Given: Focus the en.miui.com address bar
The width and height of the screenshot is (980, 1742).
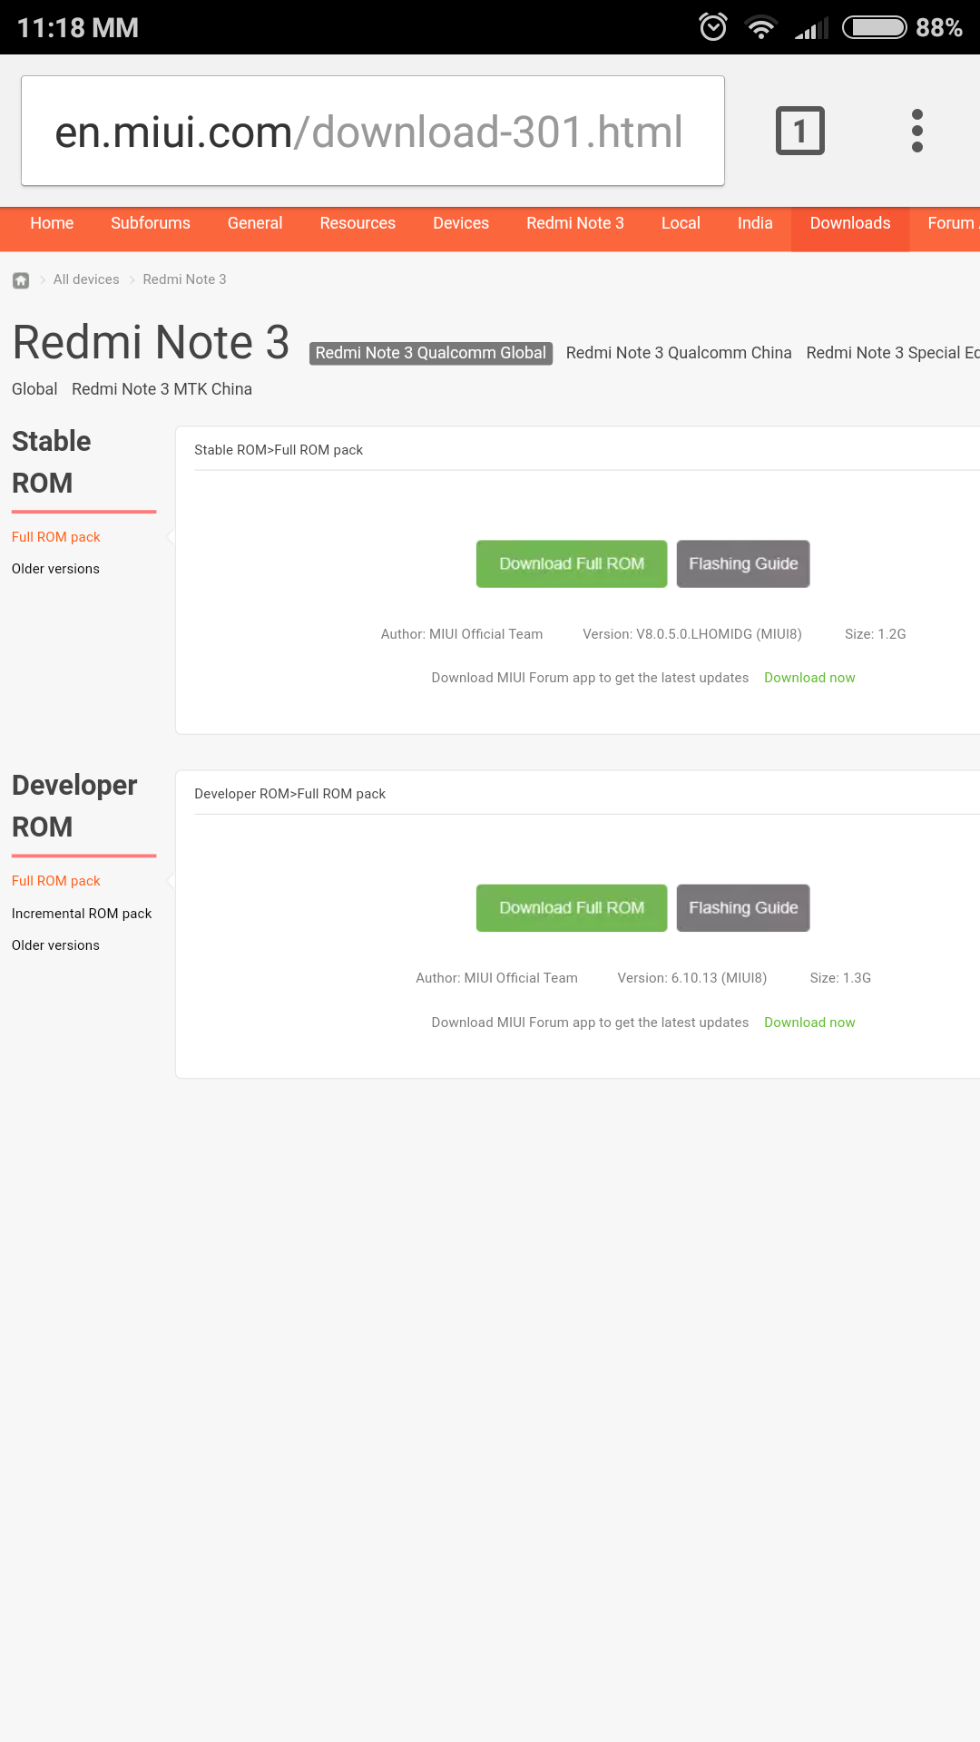Looking at the screenshot, I should [x=372, y=132].
